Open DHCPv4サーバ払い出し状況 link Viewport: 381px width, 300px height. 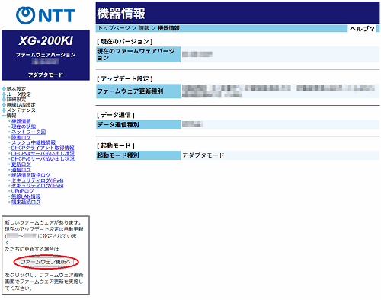tap(43, 153)
